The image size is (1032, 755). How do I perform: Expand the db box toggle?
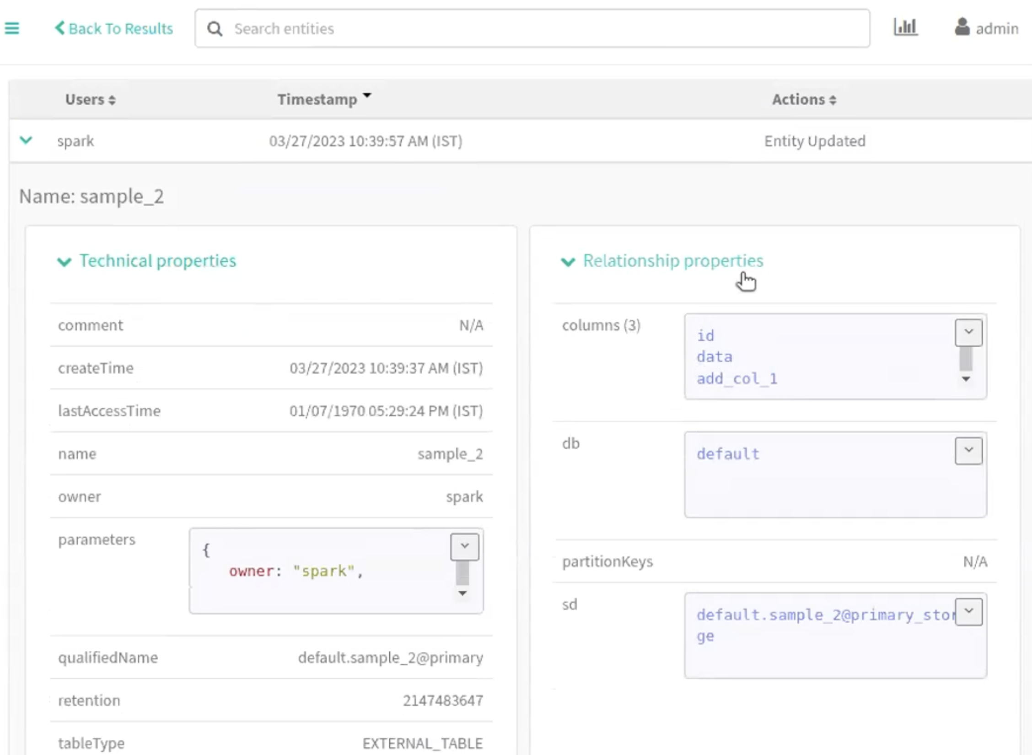(x=968, y=451)
